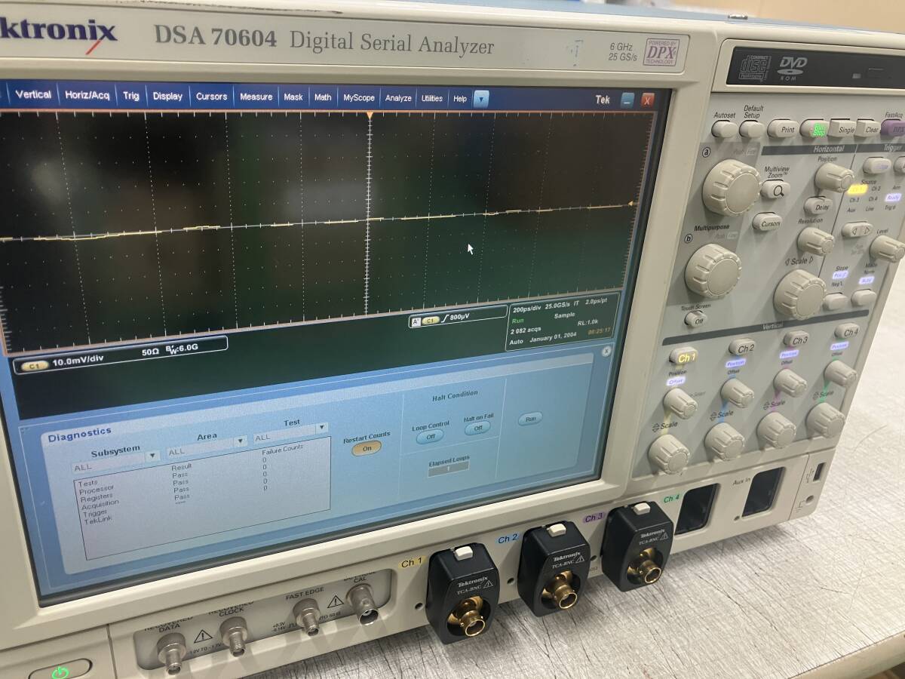Screen dimensions: 905x679
Task: Toggle the Ch 2 front-panel button
Action: 743,347
